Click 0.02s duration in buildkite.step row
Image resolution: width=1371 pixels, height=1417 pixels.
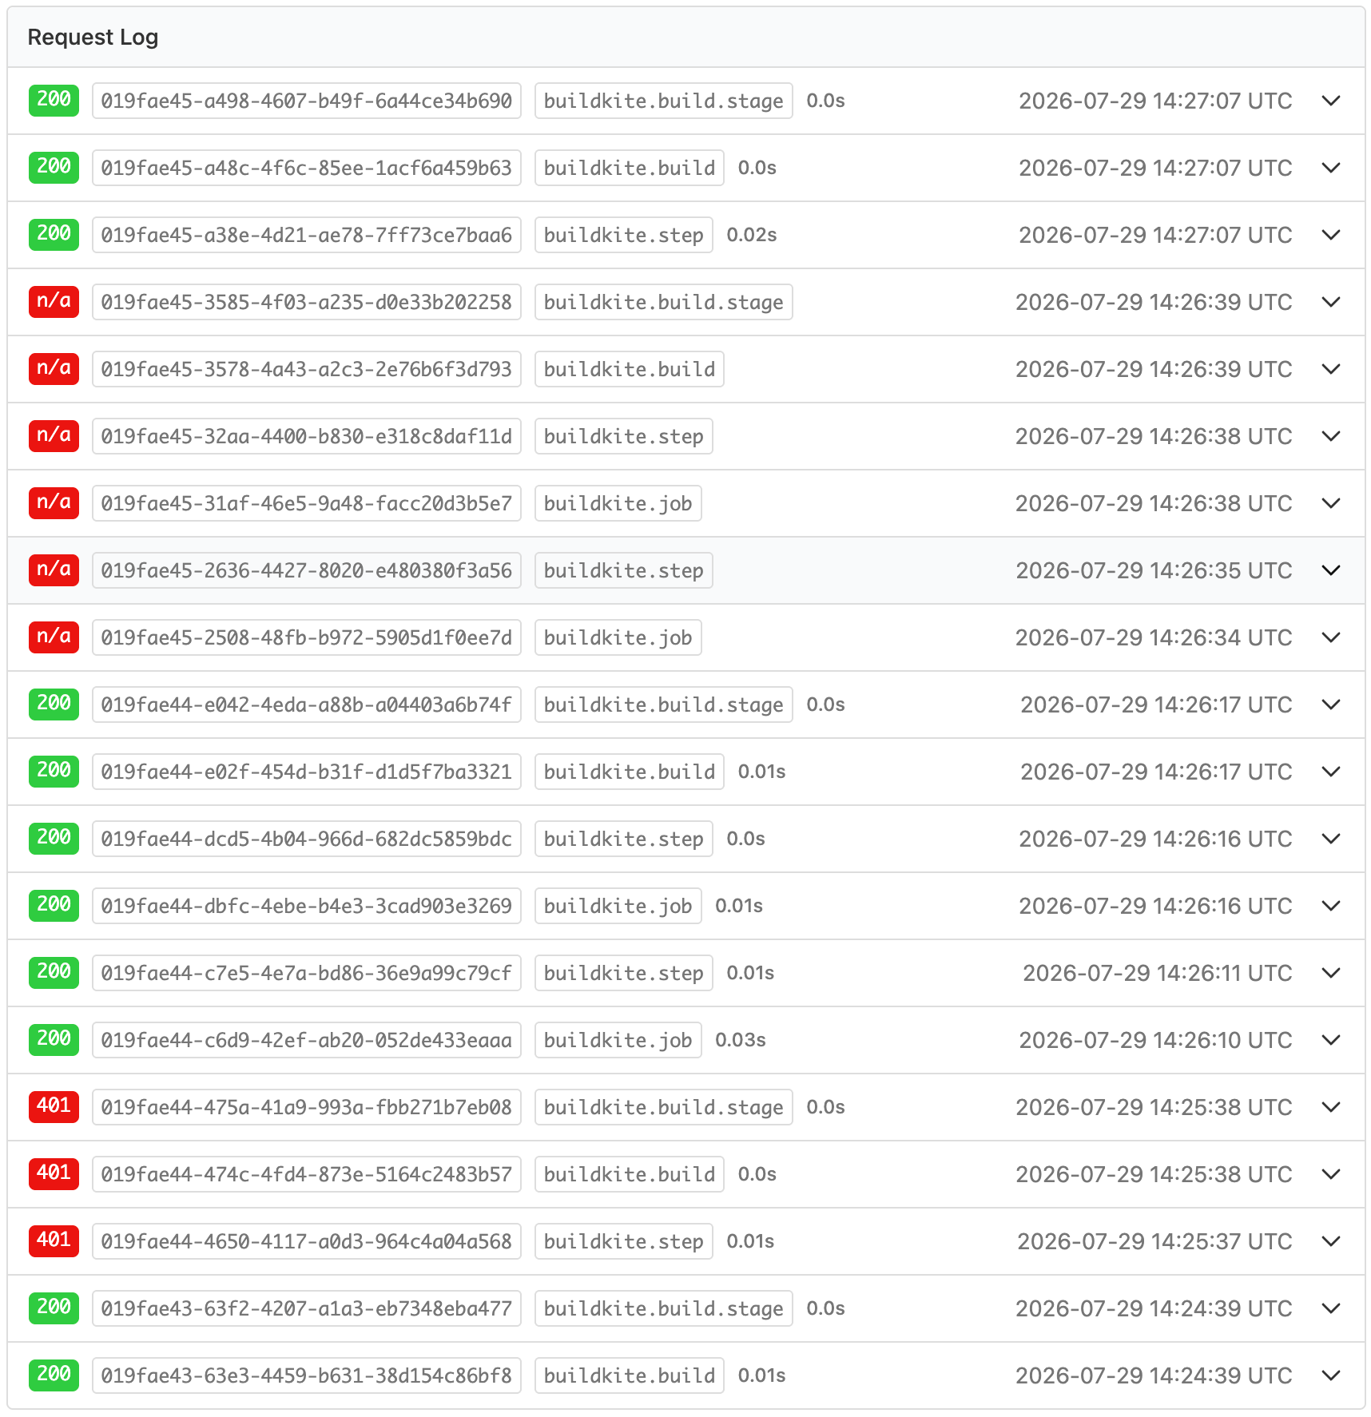[x=752, y=235]
